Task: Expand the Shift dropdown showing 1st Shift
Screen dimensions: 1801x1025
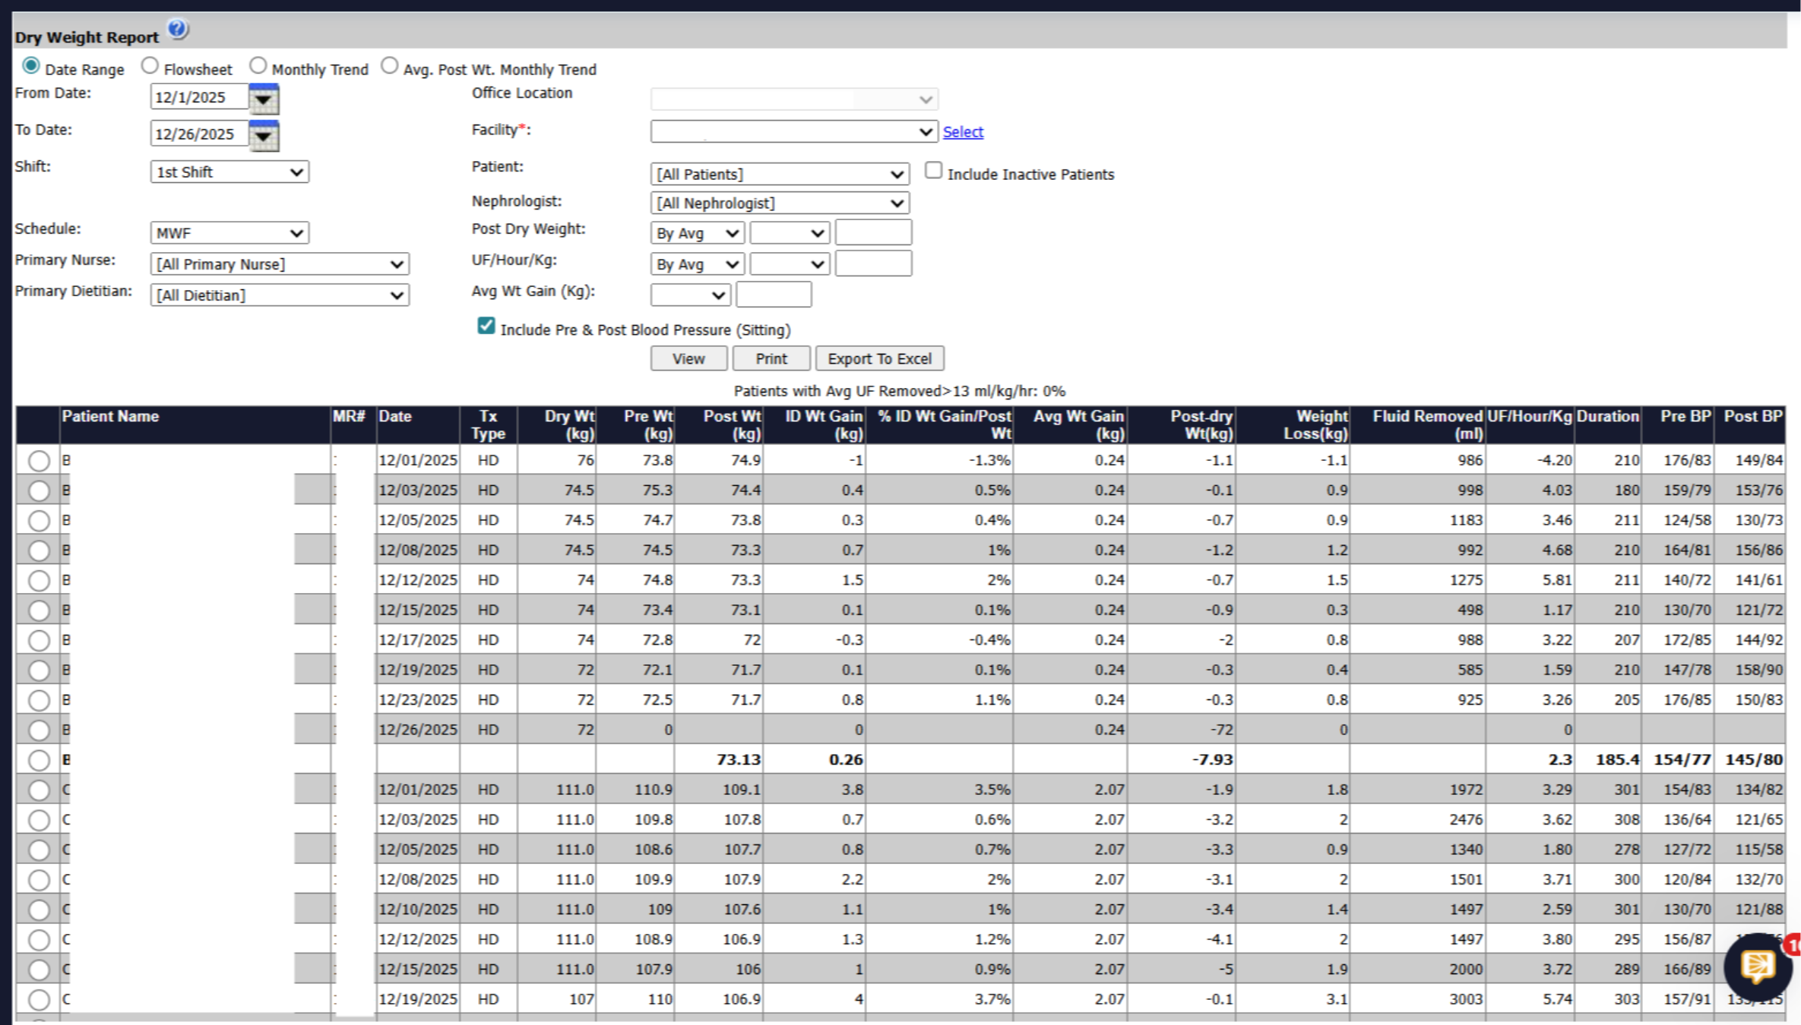Action: coord(229,172)
